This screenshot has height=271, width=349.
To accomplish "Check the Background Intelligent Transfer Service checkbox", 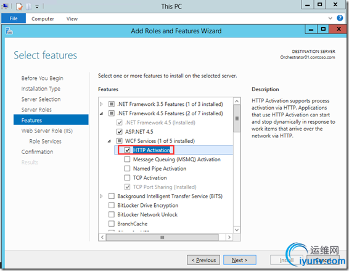I will pos(111,196).
